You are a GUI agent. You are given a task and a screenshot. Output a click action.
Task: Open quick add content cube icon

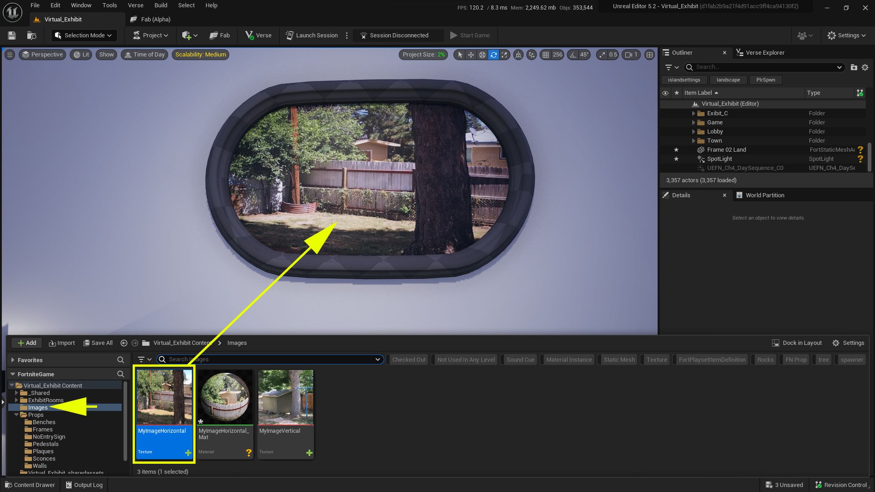tap(190, 36)
